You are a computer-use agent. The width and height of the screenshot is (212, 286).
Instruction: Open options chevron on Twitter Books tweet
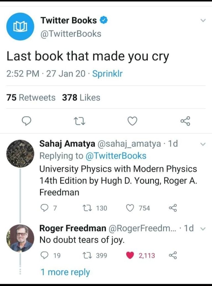pyautogui.click(x=203, y=20)
